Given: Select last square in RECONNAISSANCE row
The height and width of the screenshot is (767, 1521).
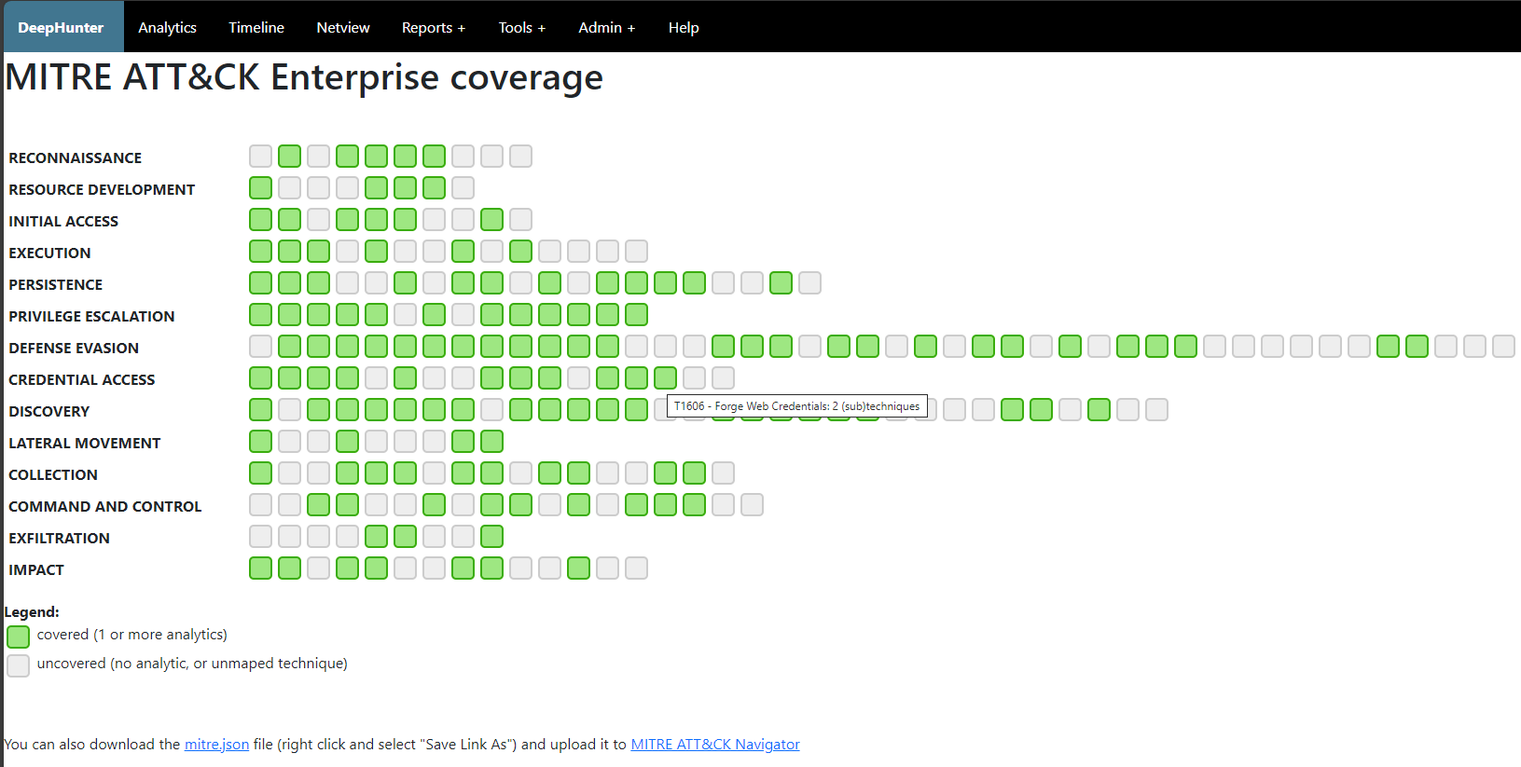Looking at the screenshot, I should click(x=521, y=156).
